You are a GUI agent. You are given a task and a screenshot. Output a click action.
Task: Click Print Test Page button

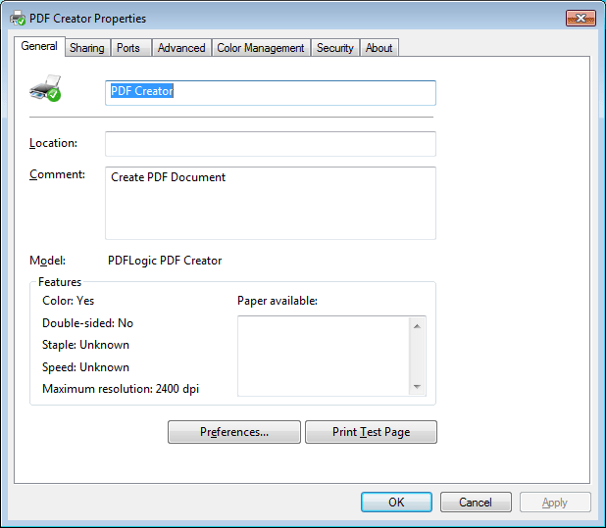click(x=371, y=432)
